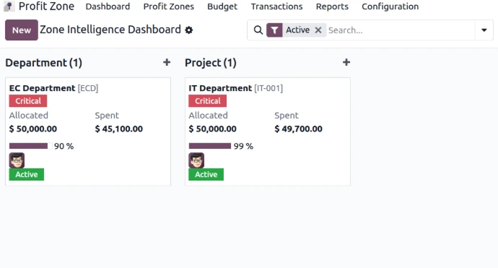Viewport: 498px width, 268px height.
Task: Open the EC Department card title
Action: click(43, 88)
